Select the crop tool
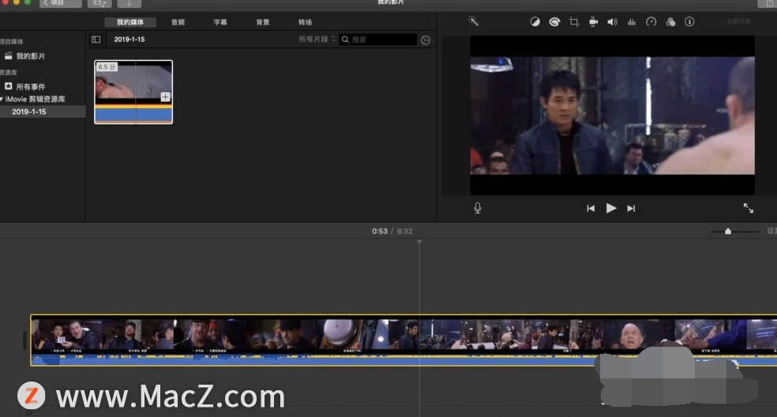 tap(574, 22)
